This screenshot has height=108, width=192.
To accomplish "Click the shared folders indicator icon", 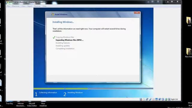I will 153,99.
